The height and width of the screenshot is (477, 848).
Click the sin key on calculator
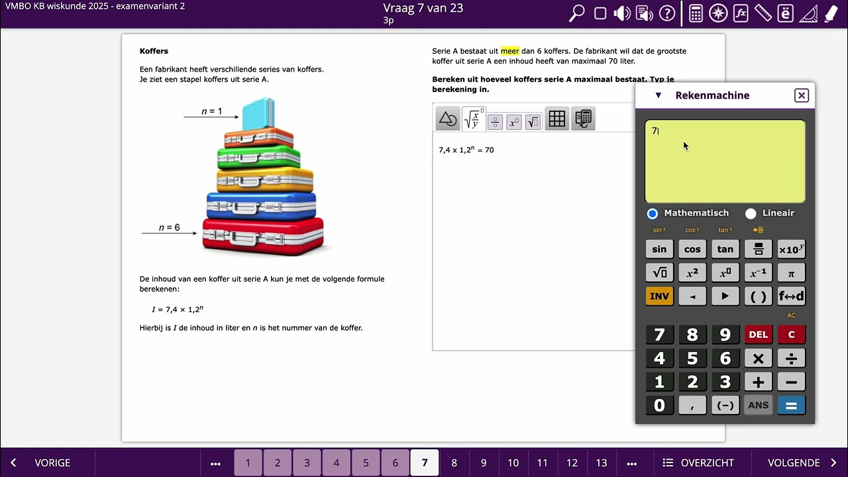pyautogui.click(x=659, y=250)
